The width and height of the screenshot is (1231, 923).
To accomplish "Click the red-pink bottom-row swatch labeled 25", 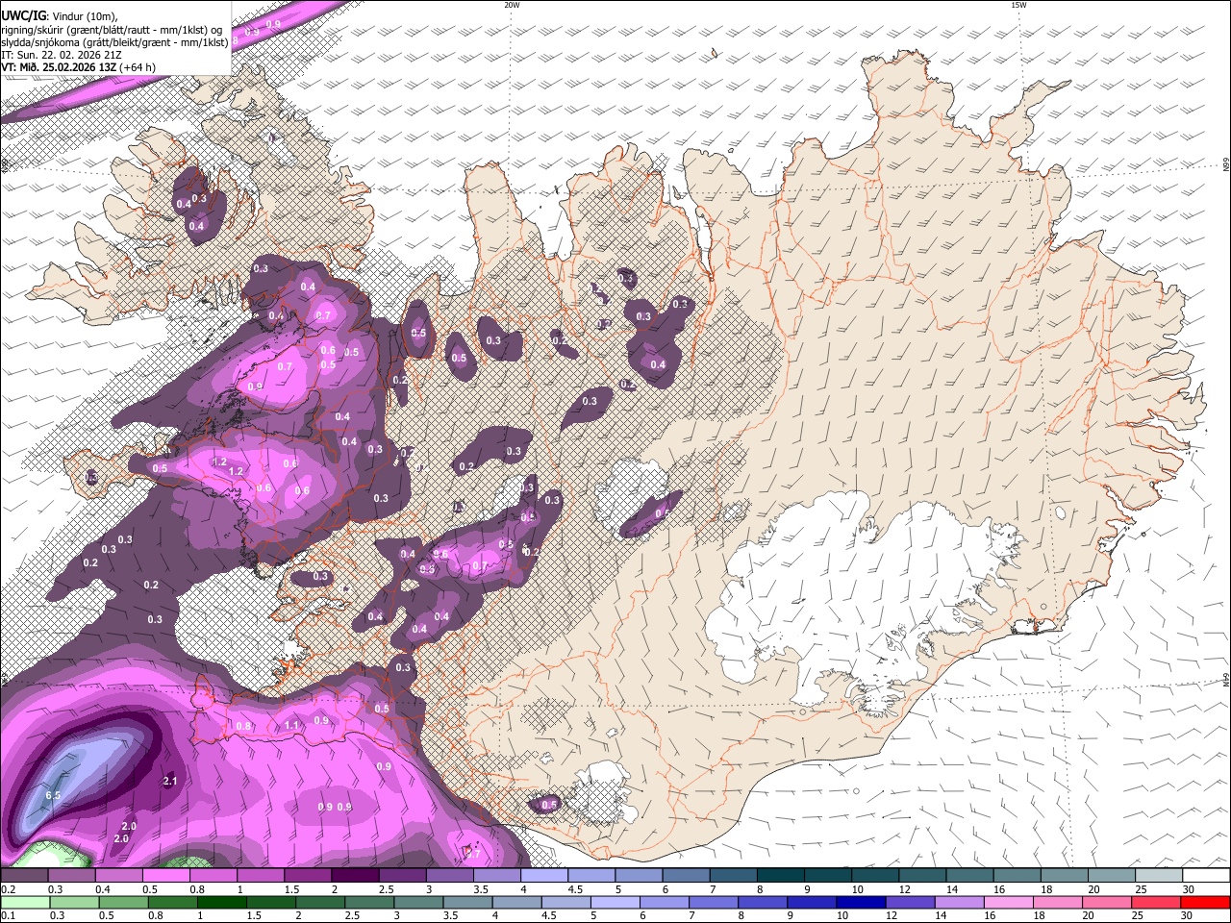I will tap(1158, 902).
